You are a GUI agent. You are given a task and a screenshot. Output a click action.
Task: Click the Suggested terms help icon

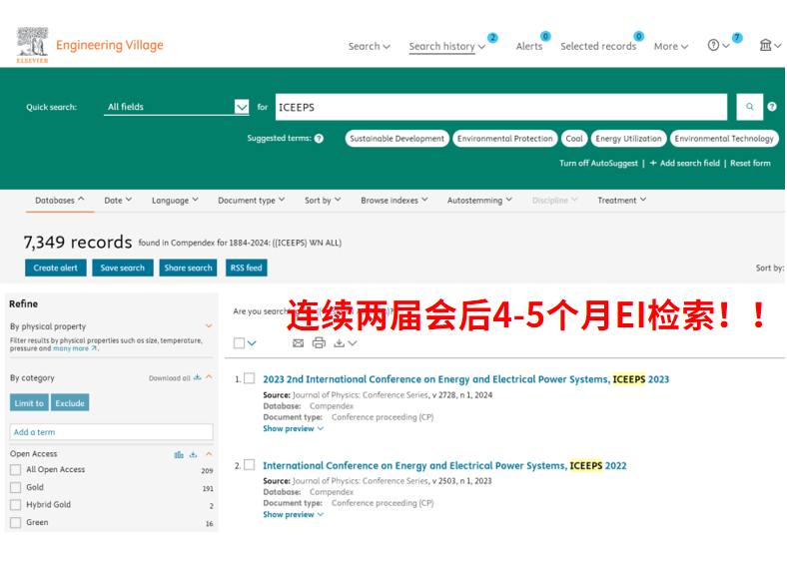tap(319, 139)
